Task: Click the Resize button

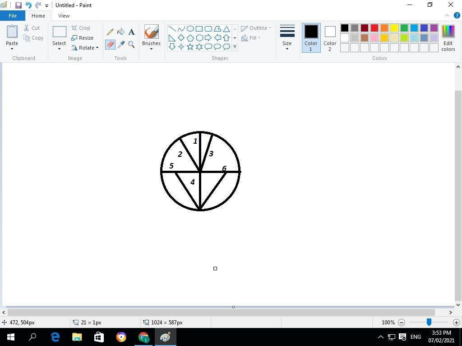Action: [x=83, y=38]
